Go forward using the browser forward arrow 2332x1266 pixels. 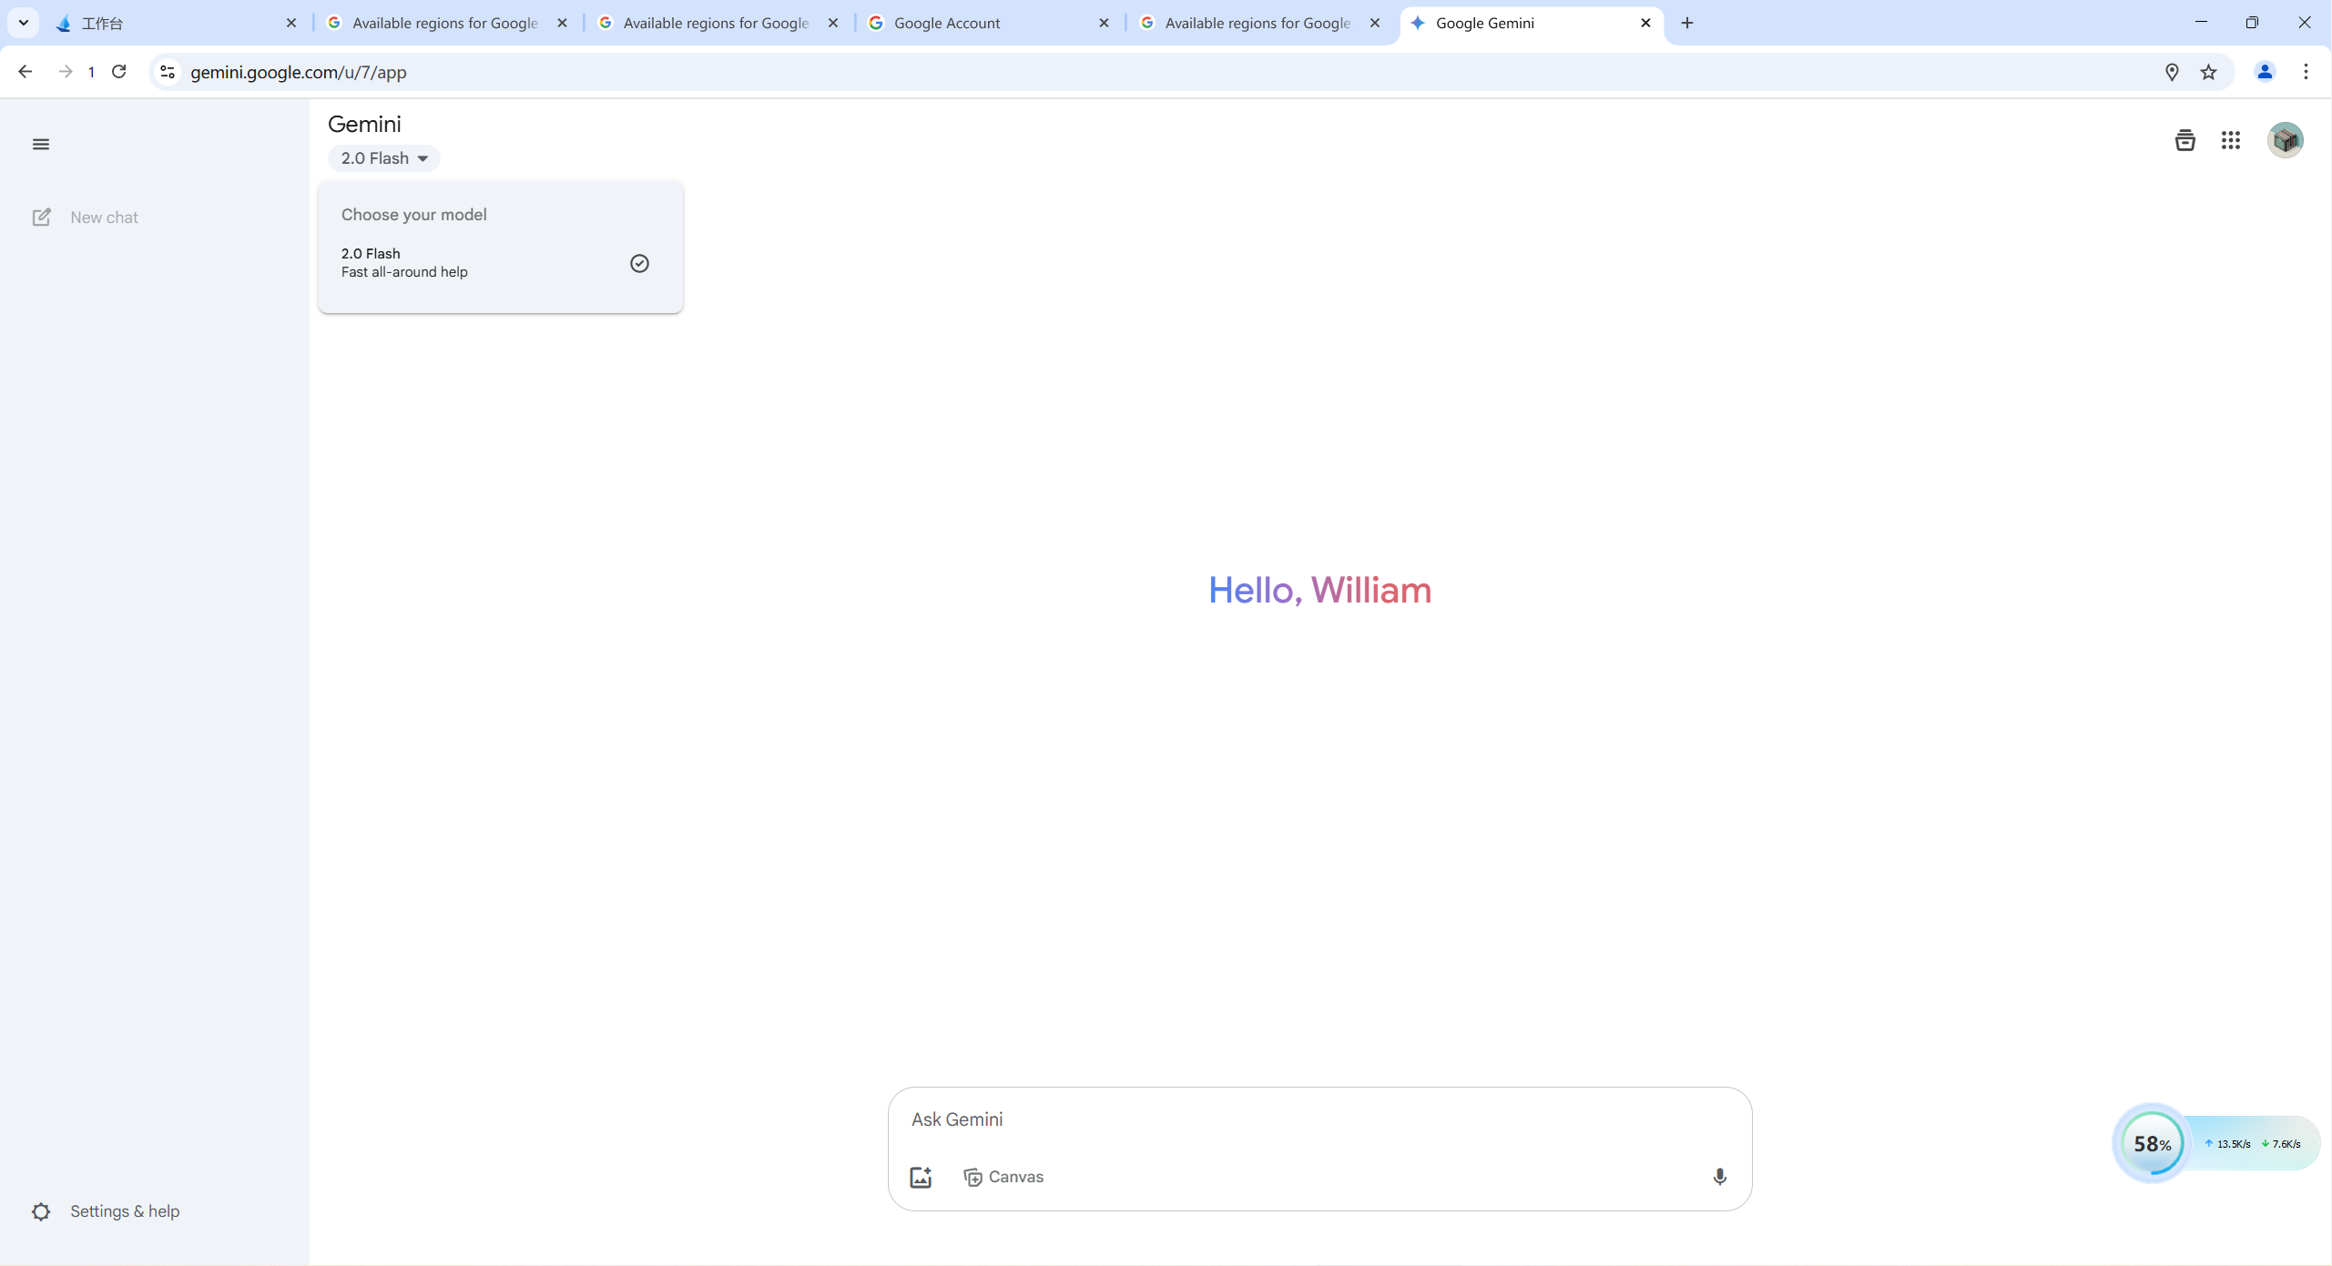[x=65, y=72]
